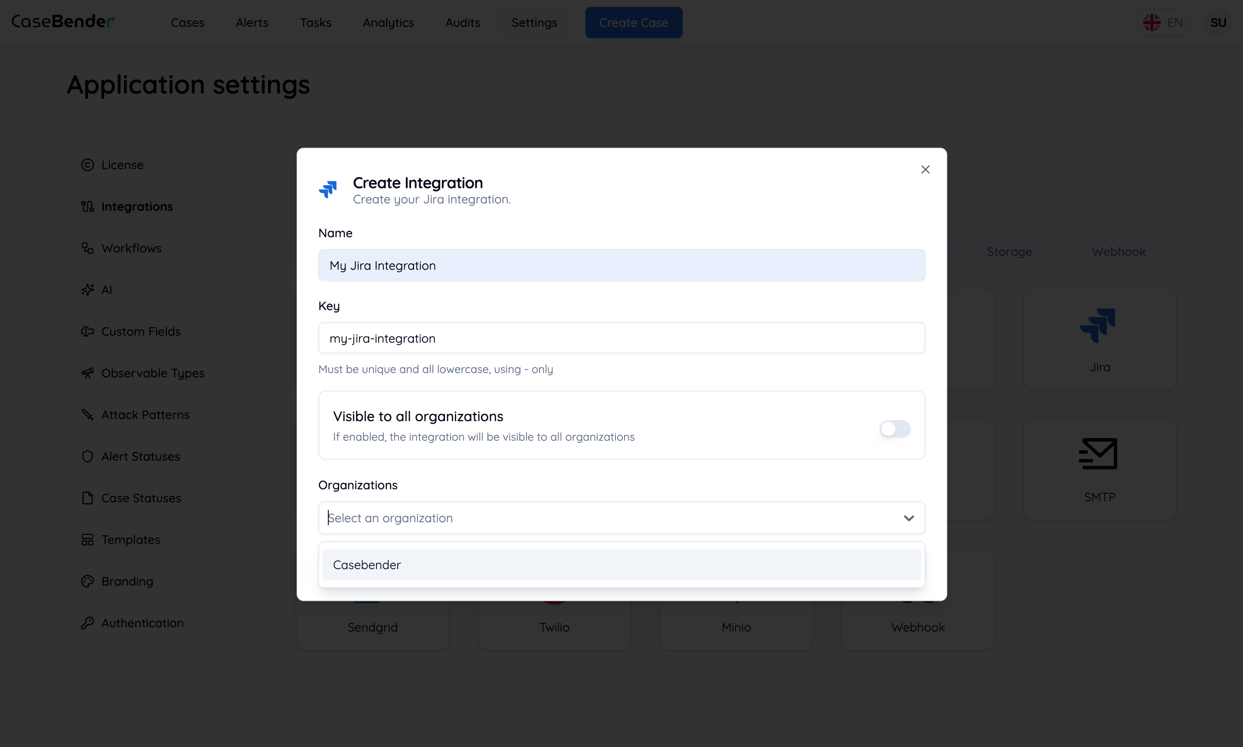The width and height of the screenshot is (1243, 747).
Task: Click the Templates grid icon
Action: pos(88,540)
